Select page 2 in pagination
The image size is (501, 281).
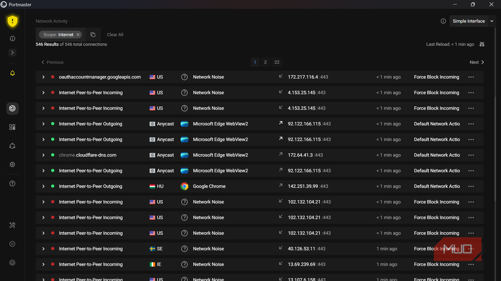pos(265,62)
